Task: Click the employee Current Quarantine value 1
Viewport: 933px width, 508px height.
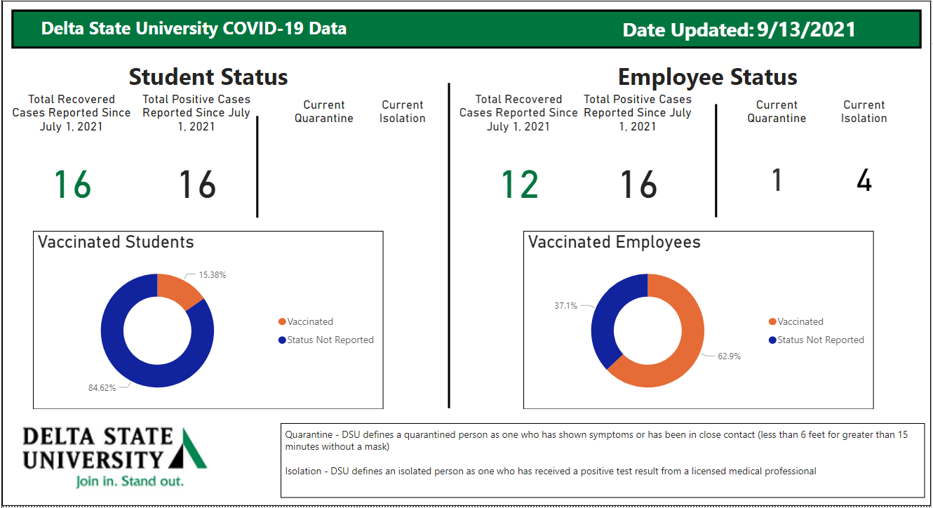Action: 777,181
